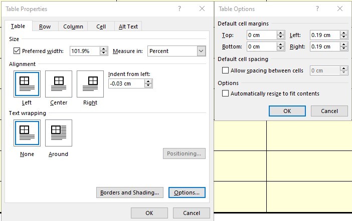Increase Left cell margin

pos(343,33)
